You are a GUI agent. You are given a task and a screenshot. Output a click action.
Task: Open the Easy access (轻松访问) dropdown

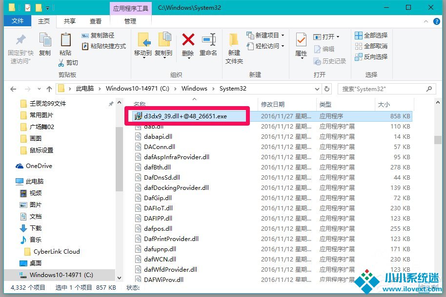(265, 46)
